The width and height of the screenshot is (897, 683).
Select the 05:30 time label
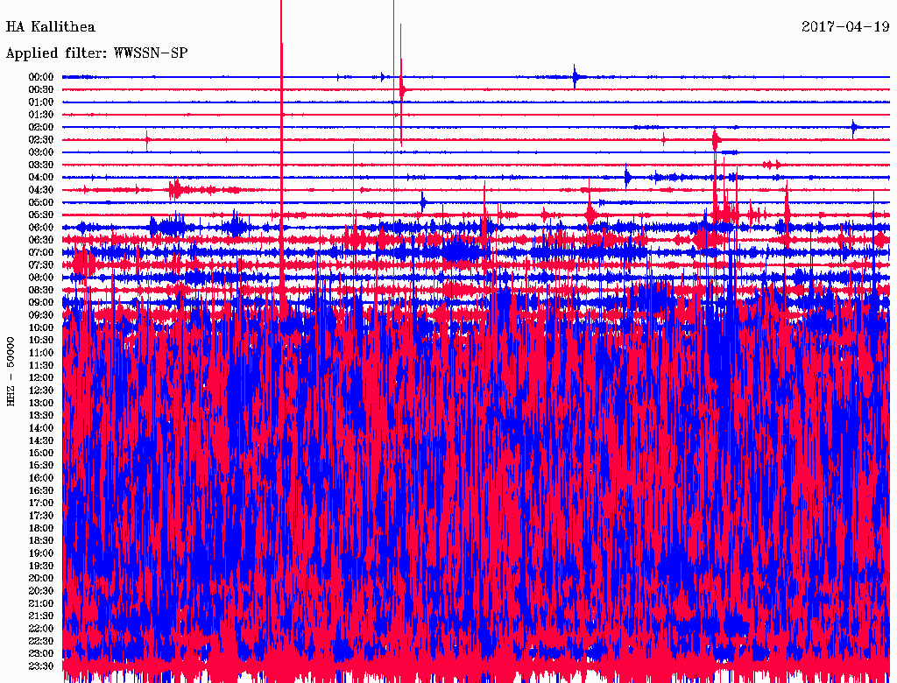coord(41,215)
